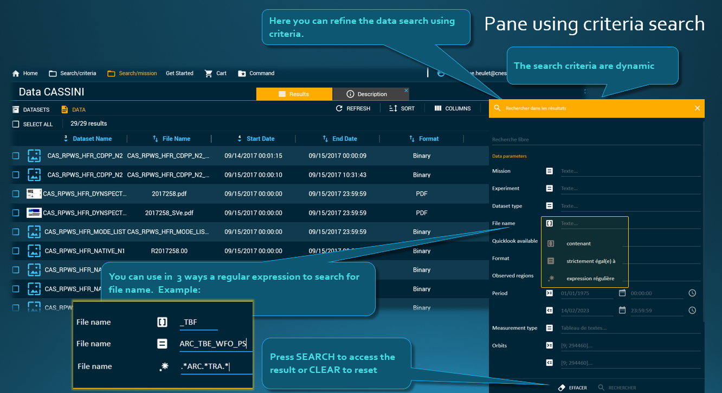Click image icon of row starting 09/15/2017 00:00:10
The image size is (722, 393).
pyautogui.click(x=34, y=175)
